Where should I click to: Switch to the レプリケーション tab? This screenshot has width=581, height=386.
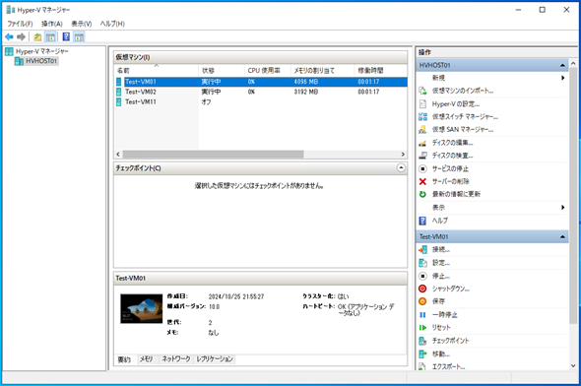click(215, 359)
